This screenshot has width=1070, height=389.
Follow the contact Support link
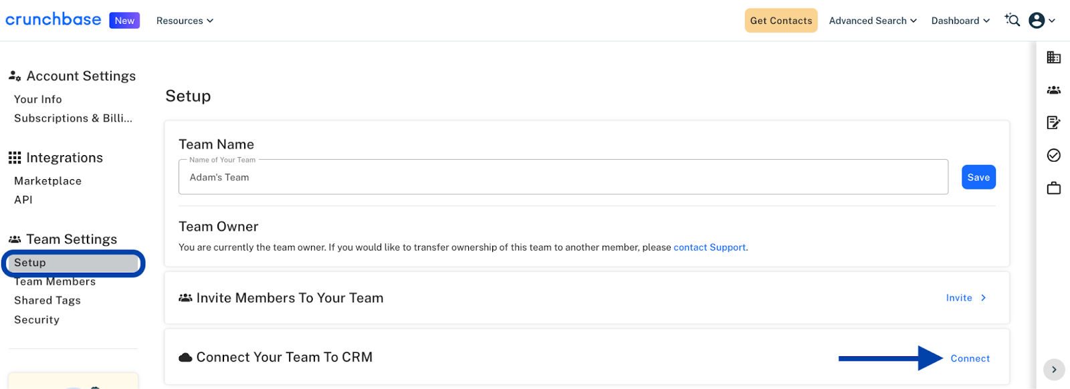710,247
